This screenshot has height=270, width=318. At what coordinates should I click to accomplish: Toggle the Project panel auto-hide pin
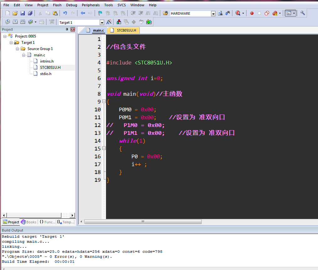pyautogui.click(x=67, y=29)
